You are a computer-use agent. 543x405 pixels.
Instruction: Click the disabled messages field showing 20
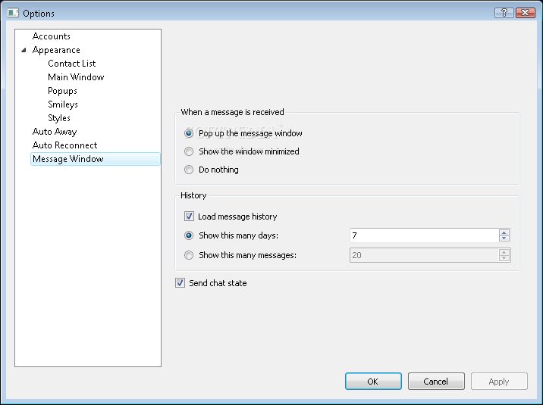click(424, 255)
